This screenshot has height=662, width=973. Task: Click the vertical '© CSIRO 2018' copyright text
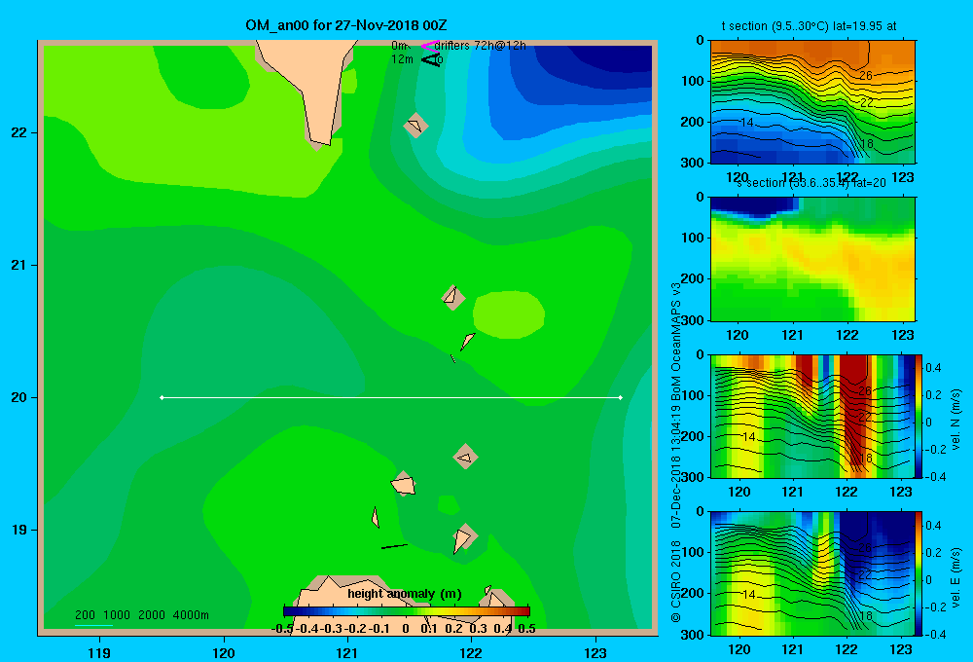tap(676, 581)
